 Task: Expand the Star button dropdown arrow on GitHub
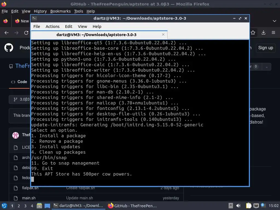[x=266, y=67]
